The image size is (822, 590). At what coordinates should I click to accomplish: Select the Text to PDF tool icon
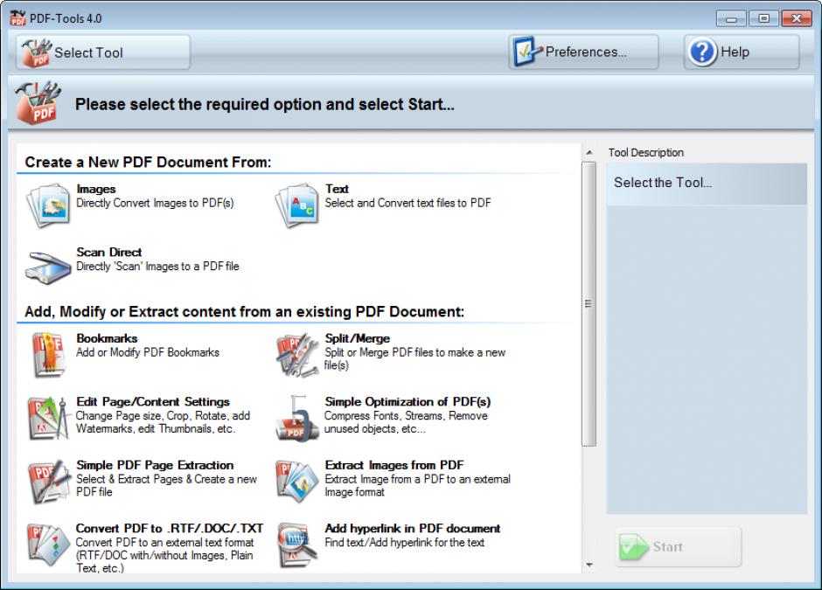(296, 205)
